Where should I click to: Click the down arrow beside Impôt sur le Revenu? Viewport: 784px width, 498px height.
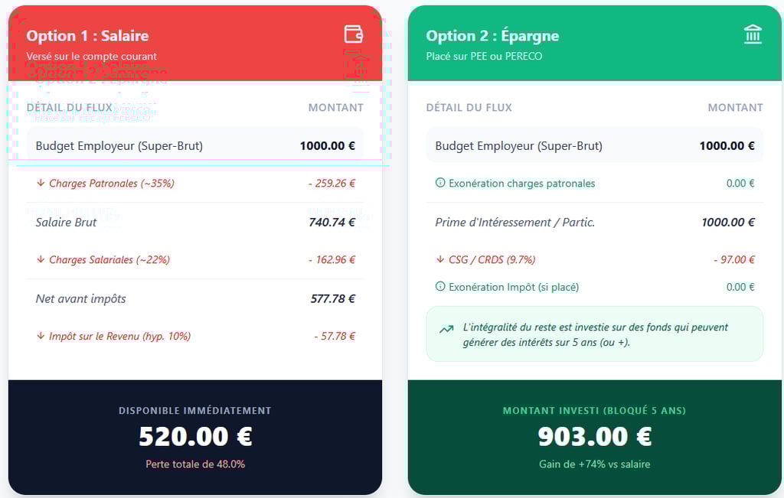(41, 336)
